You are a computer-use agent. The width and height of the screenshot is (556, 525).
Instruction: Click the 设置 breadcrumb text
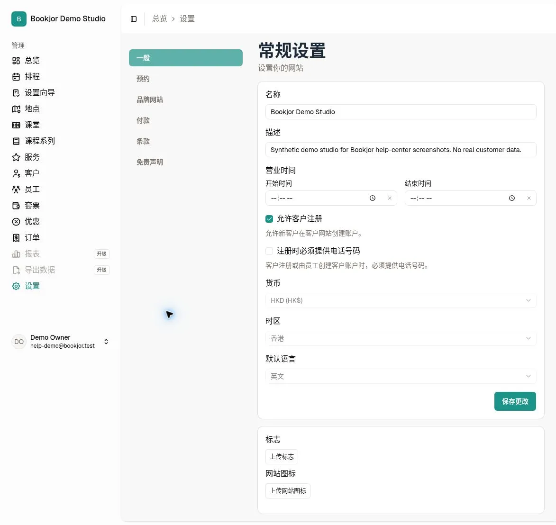click(x=187, y=19)
